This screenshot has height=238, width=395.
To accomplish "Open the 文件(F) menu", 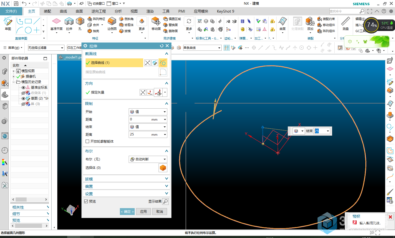I will (x=11, y=11).
